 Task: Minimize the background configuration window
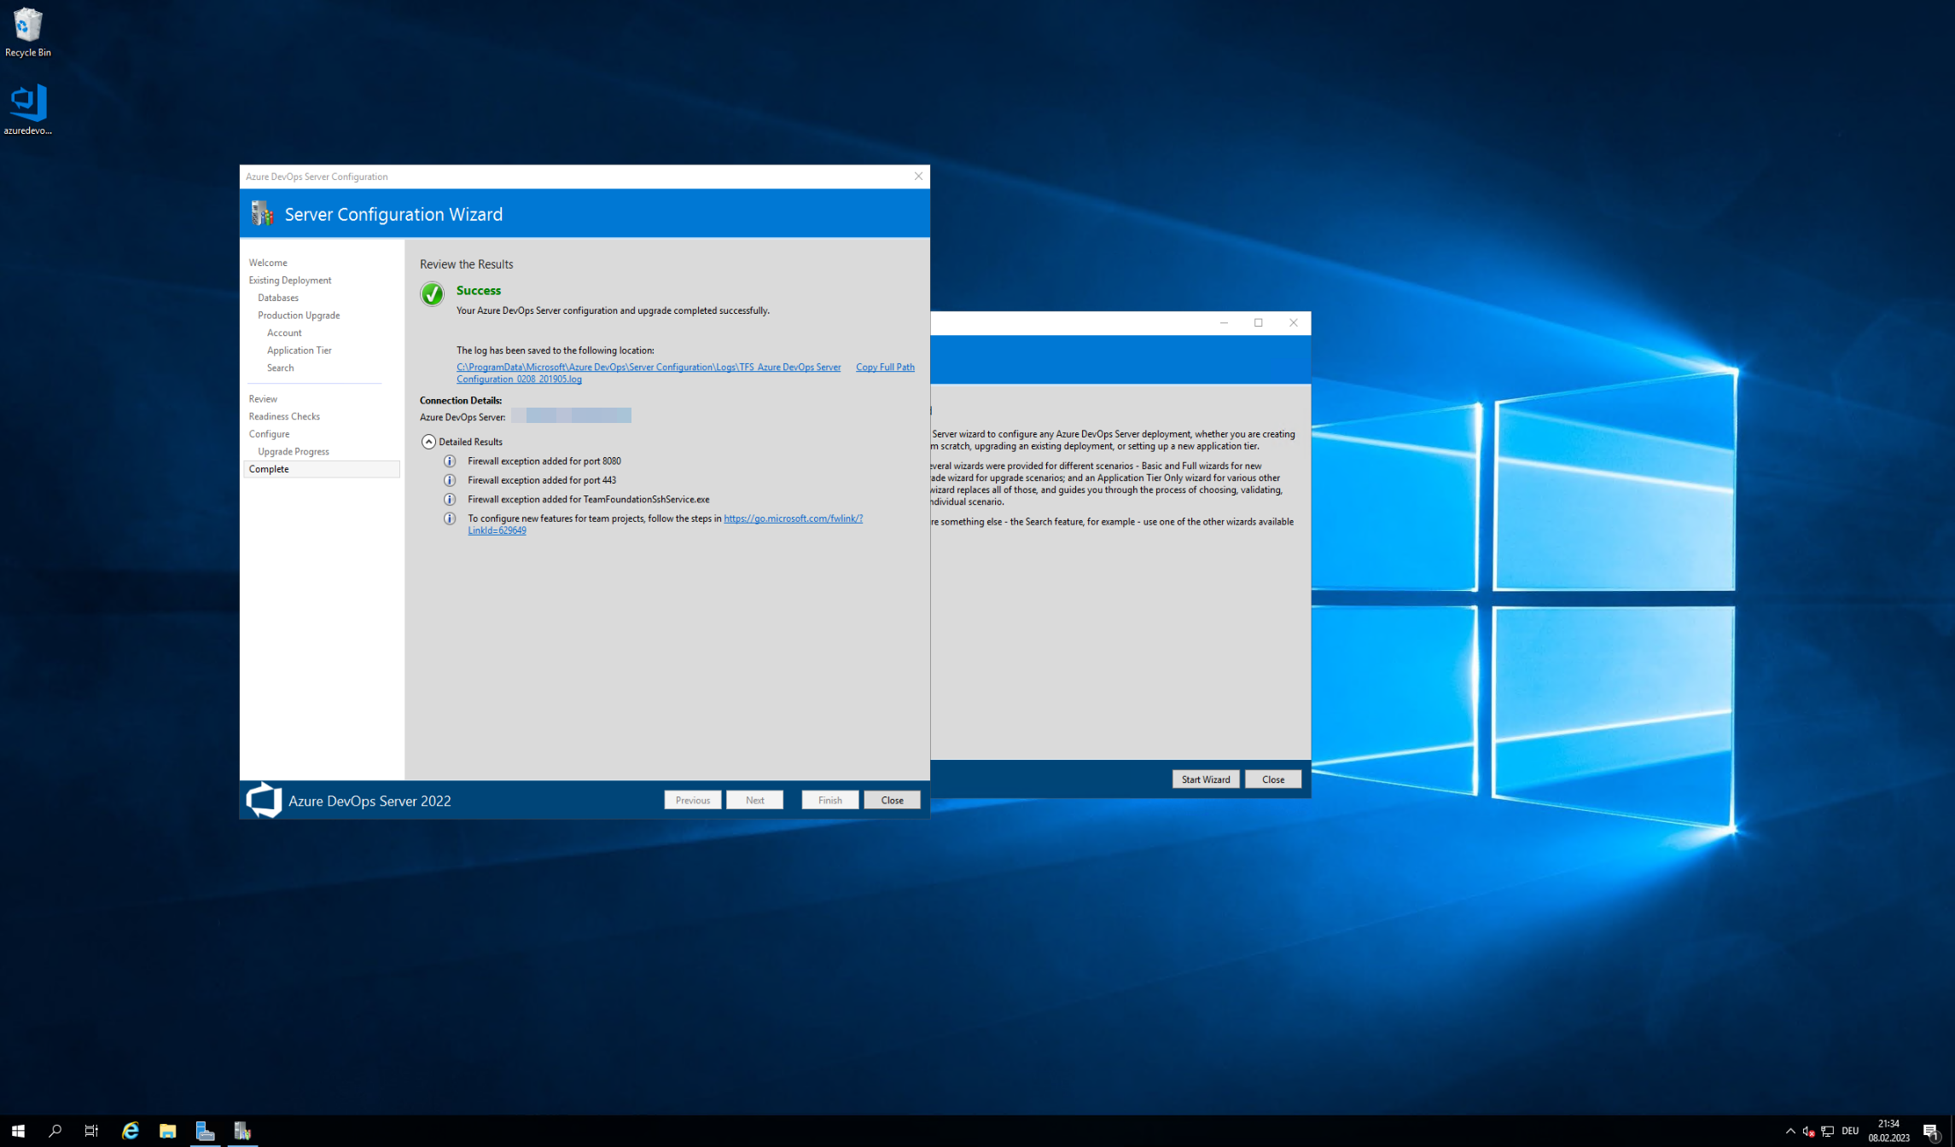point(1224,322)
